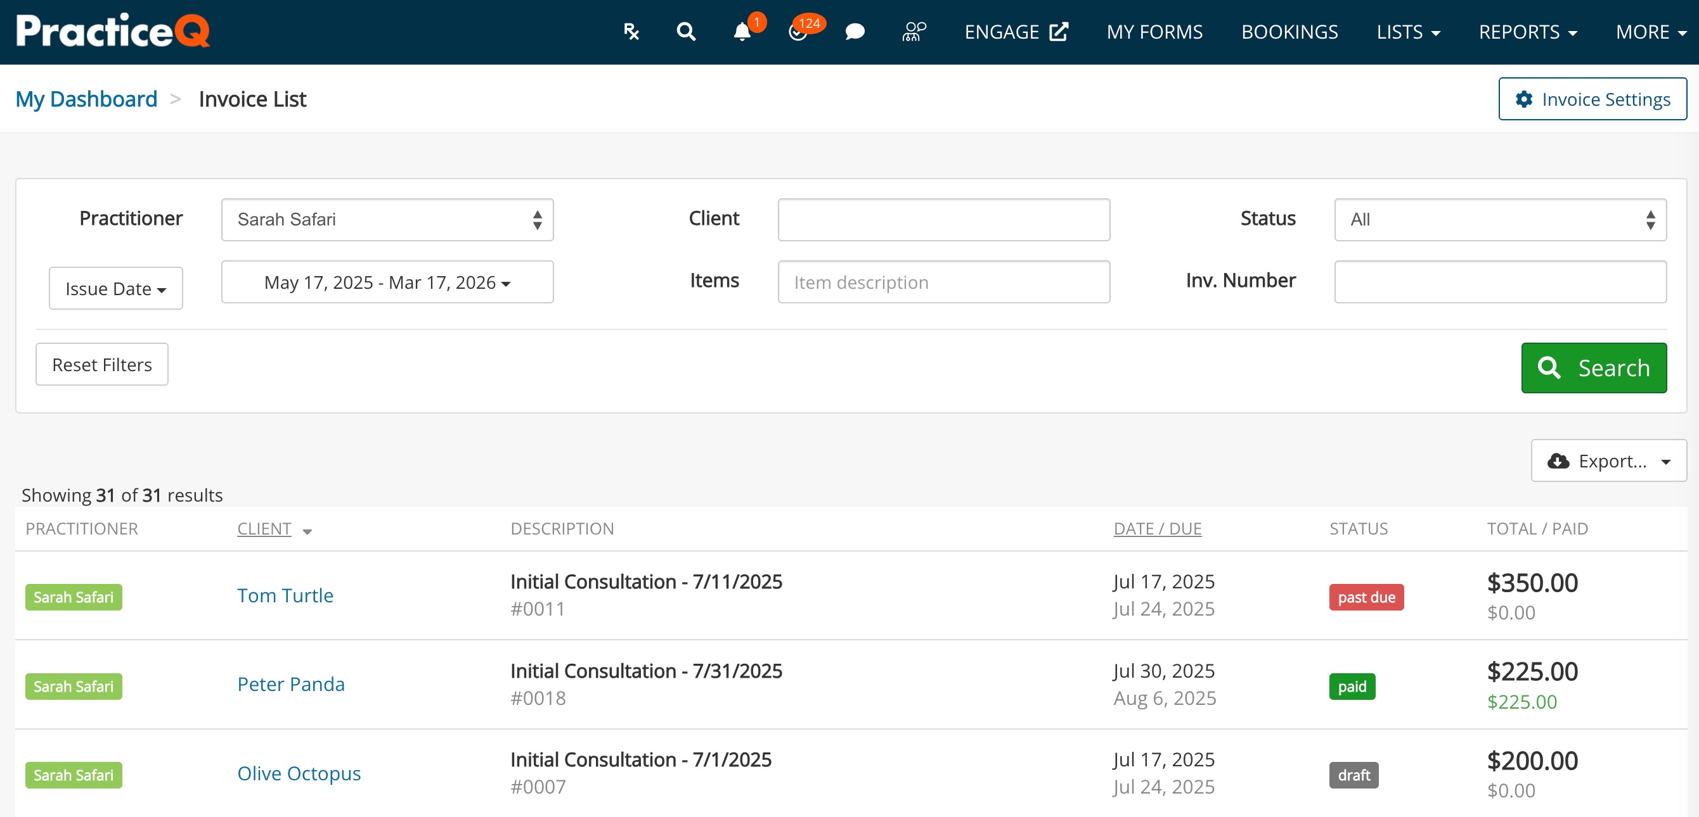
Task: Go to BOOKINGS in the navigation bar
Action: [x=1289, y=32]
